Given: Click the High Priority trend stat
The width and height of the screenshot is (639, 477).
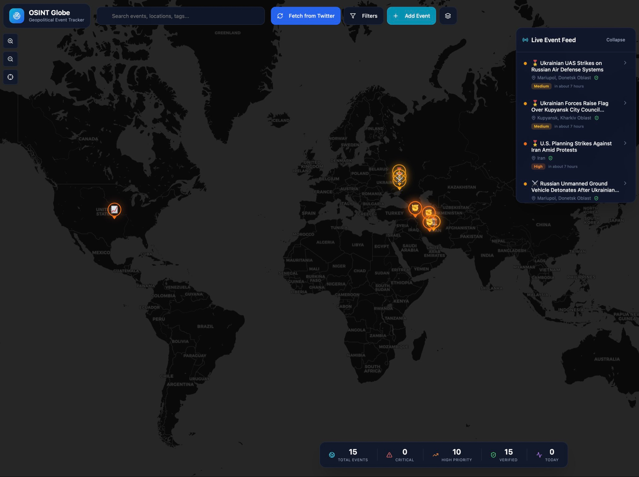Looking at the screenshot, I should click(435, 455).
